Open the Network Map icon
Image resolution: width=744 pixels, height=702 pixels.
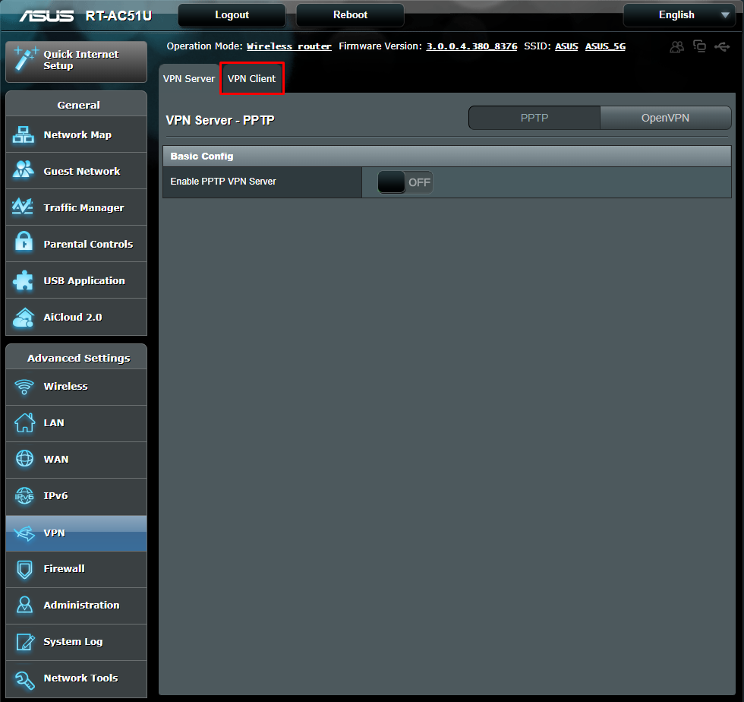coord(23,134)
